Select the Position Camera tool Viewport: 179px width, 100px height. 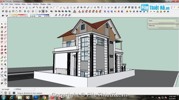click(x=2, y=80)
